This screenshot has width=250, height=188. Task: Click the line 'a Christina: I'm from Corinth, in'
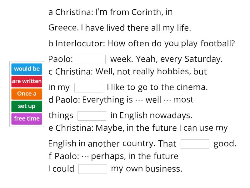click(x=111, y=12)
